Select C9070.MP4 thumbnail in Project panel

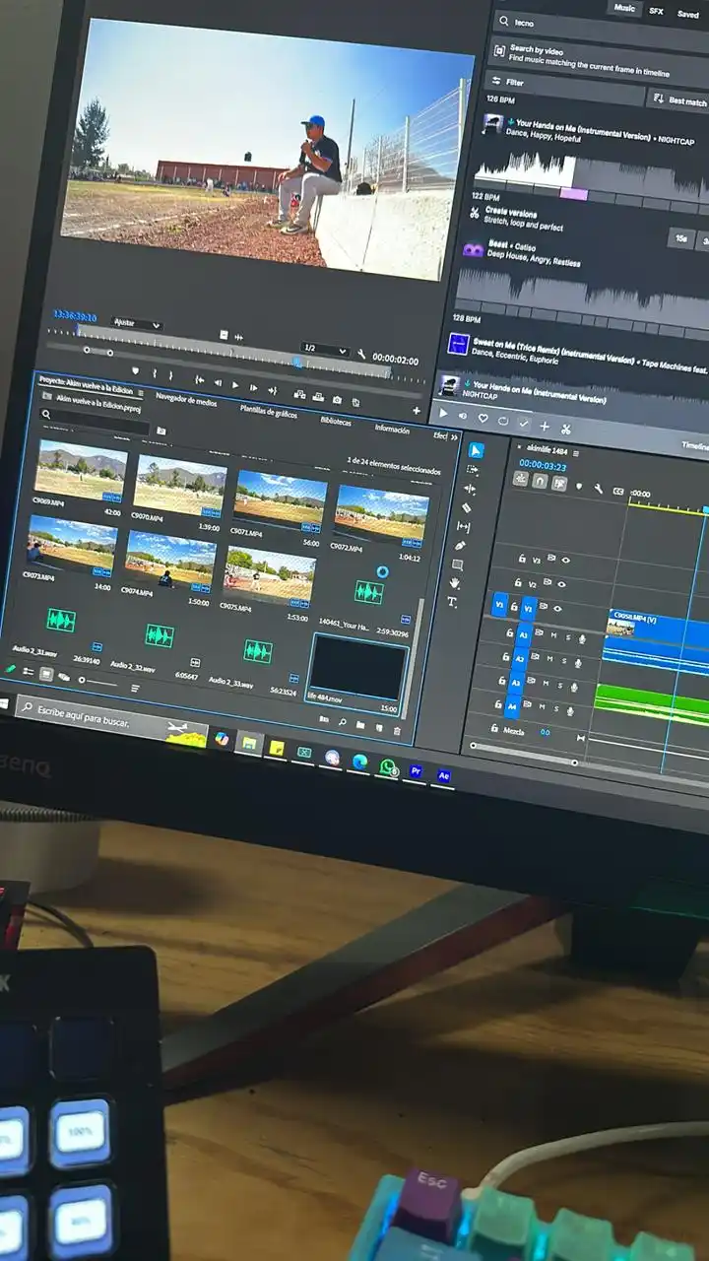click(x=178, y=485)
